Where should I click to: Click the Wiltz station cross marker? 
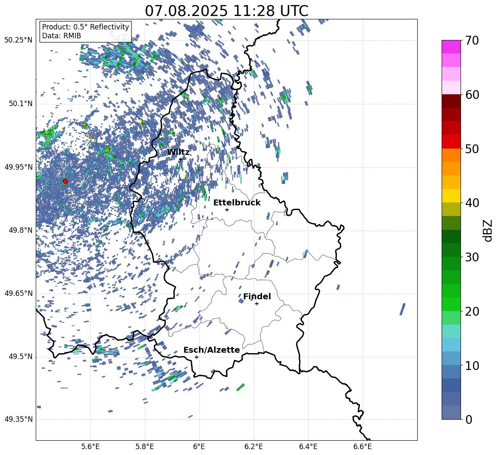[180, 159]
